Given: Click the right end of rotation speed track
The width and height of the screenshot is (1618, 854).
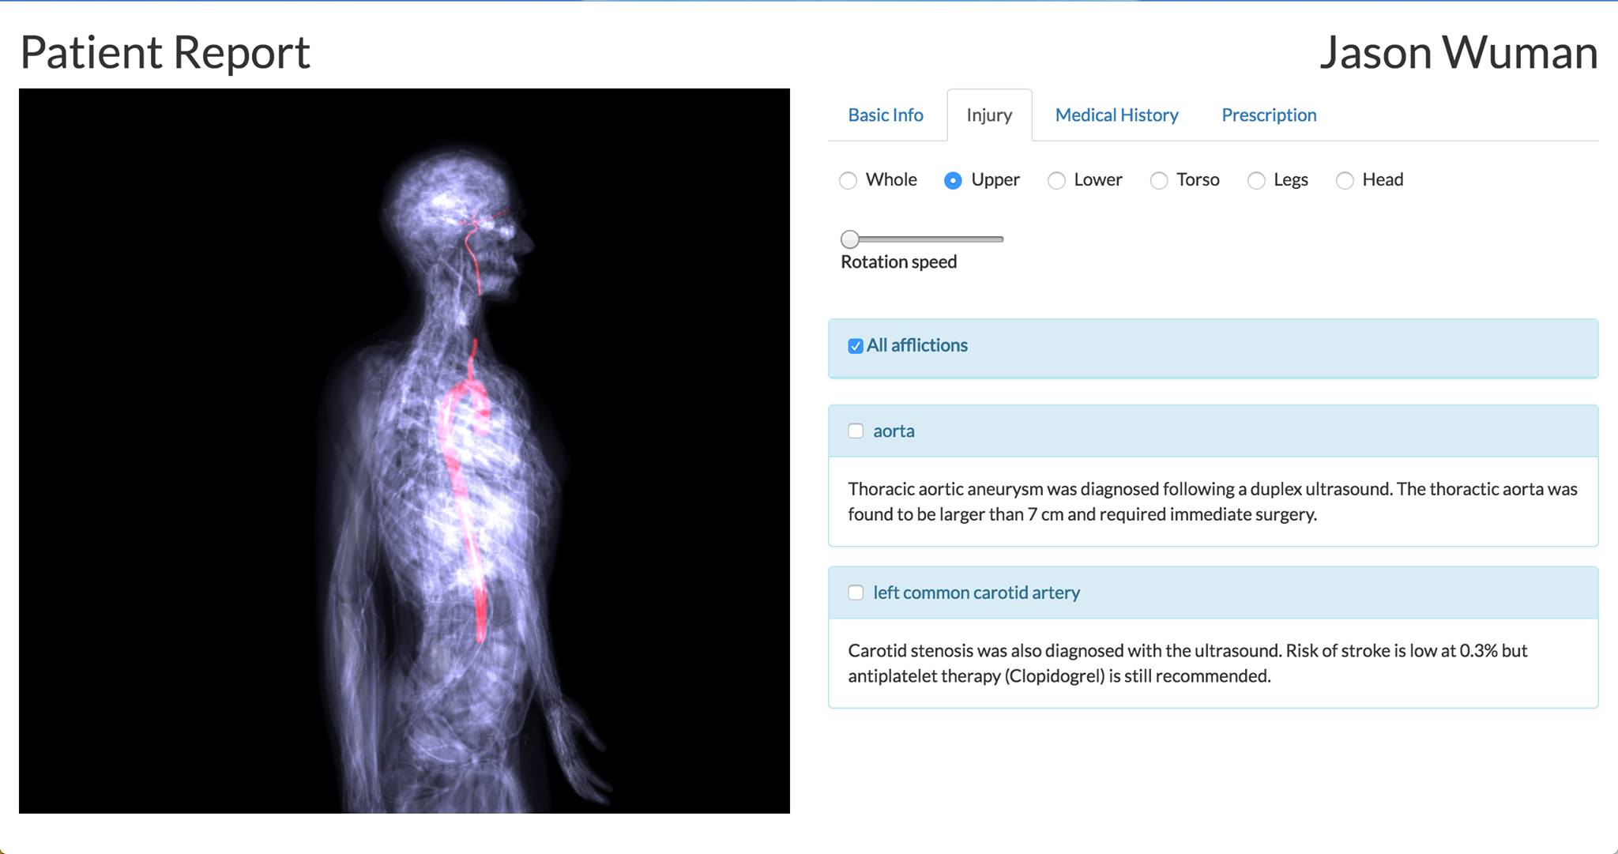Looking at the screenshot, I should (x=999, y=239).
